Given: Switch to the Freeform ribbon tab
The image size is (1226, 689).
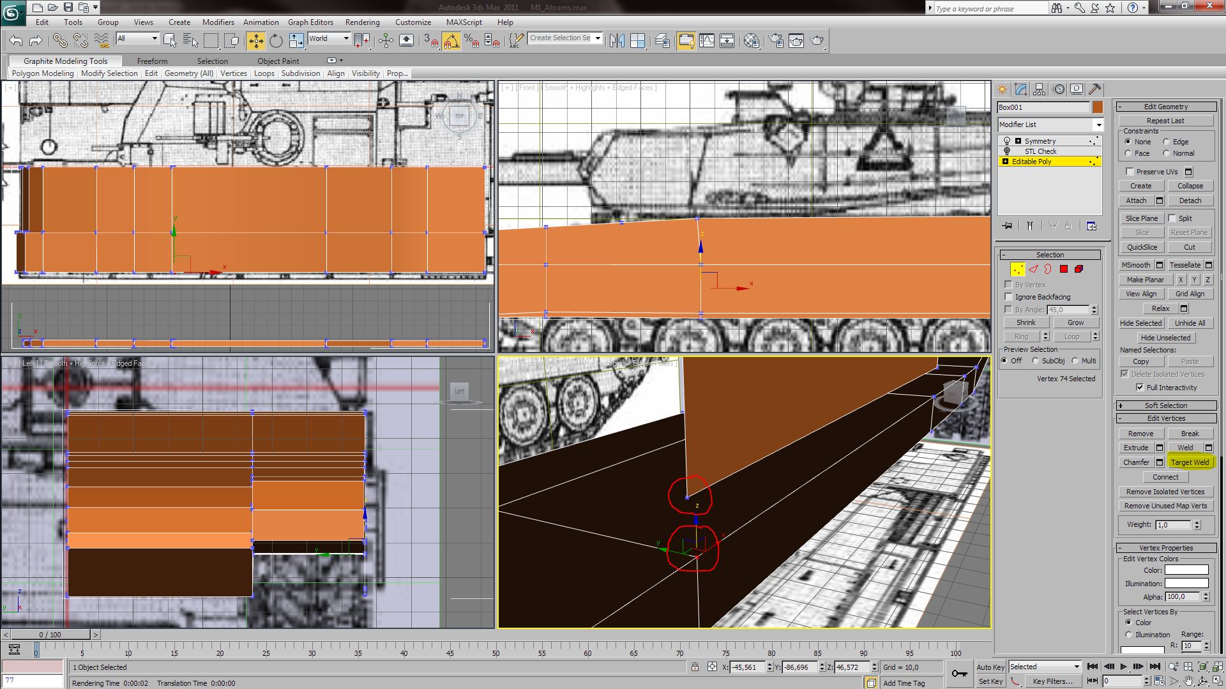Looking at the screenshot, I should point(152,61).
